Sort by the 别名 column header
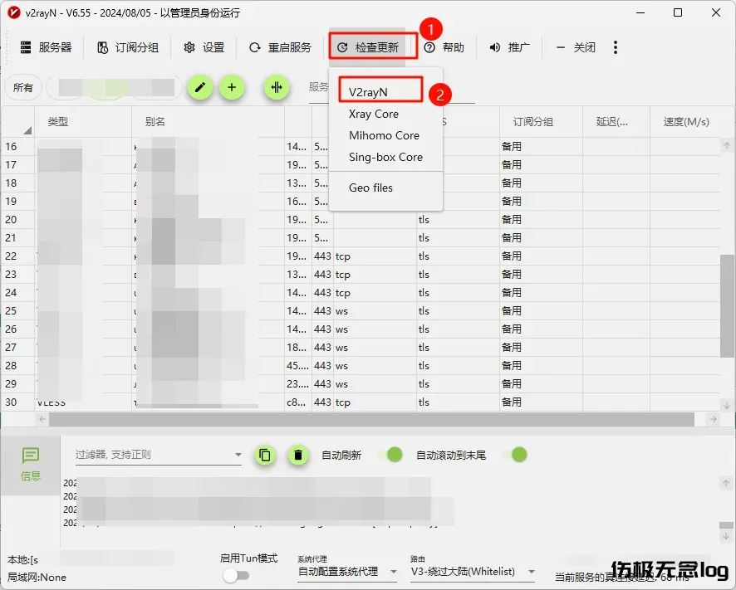This screenshot has height=590, width=736. pyautogui.click(x=208, y=122)
